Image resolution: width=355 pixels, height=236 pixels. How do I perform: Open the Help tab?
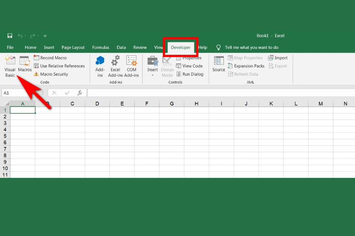point(203,47)
